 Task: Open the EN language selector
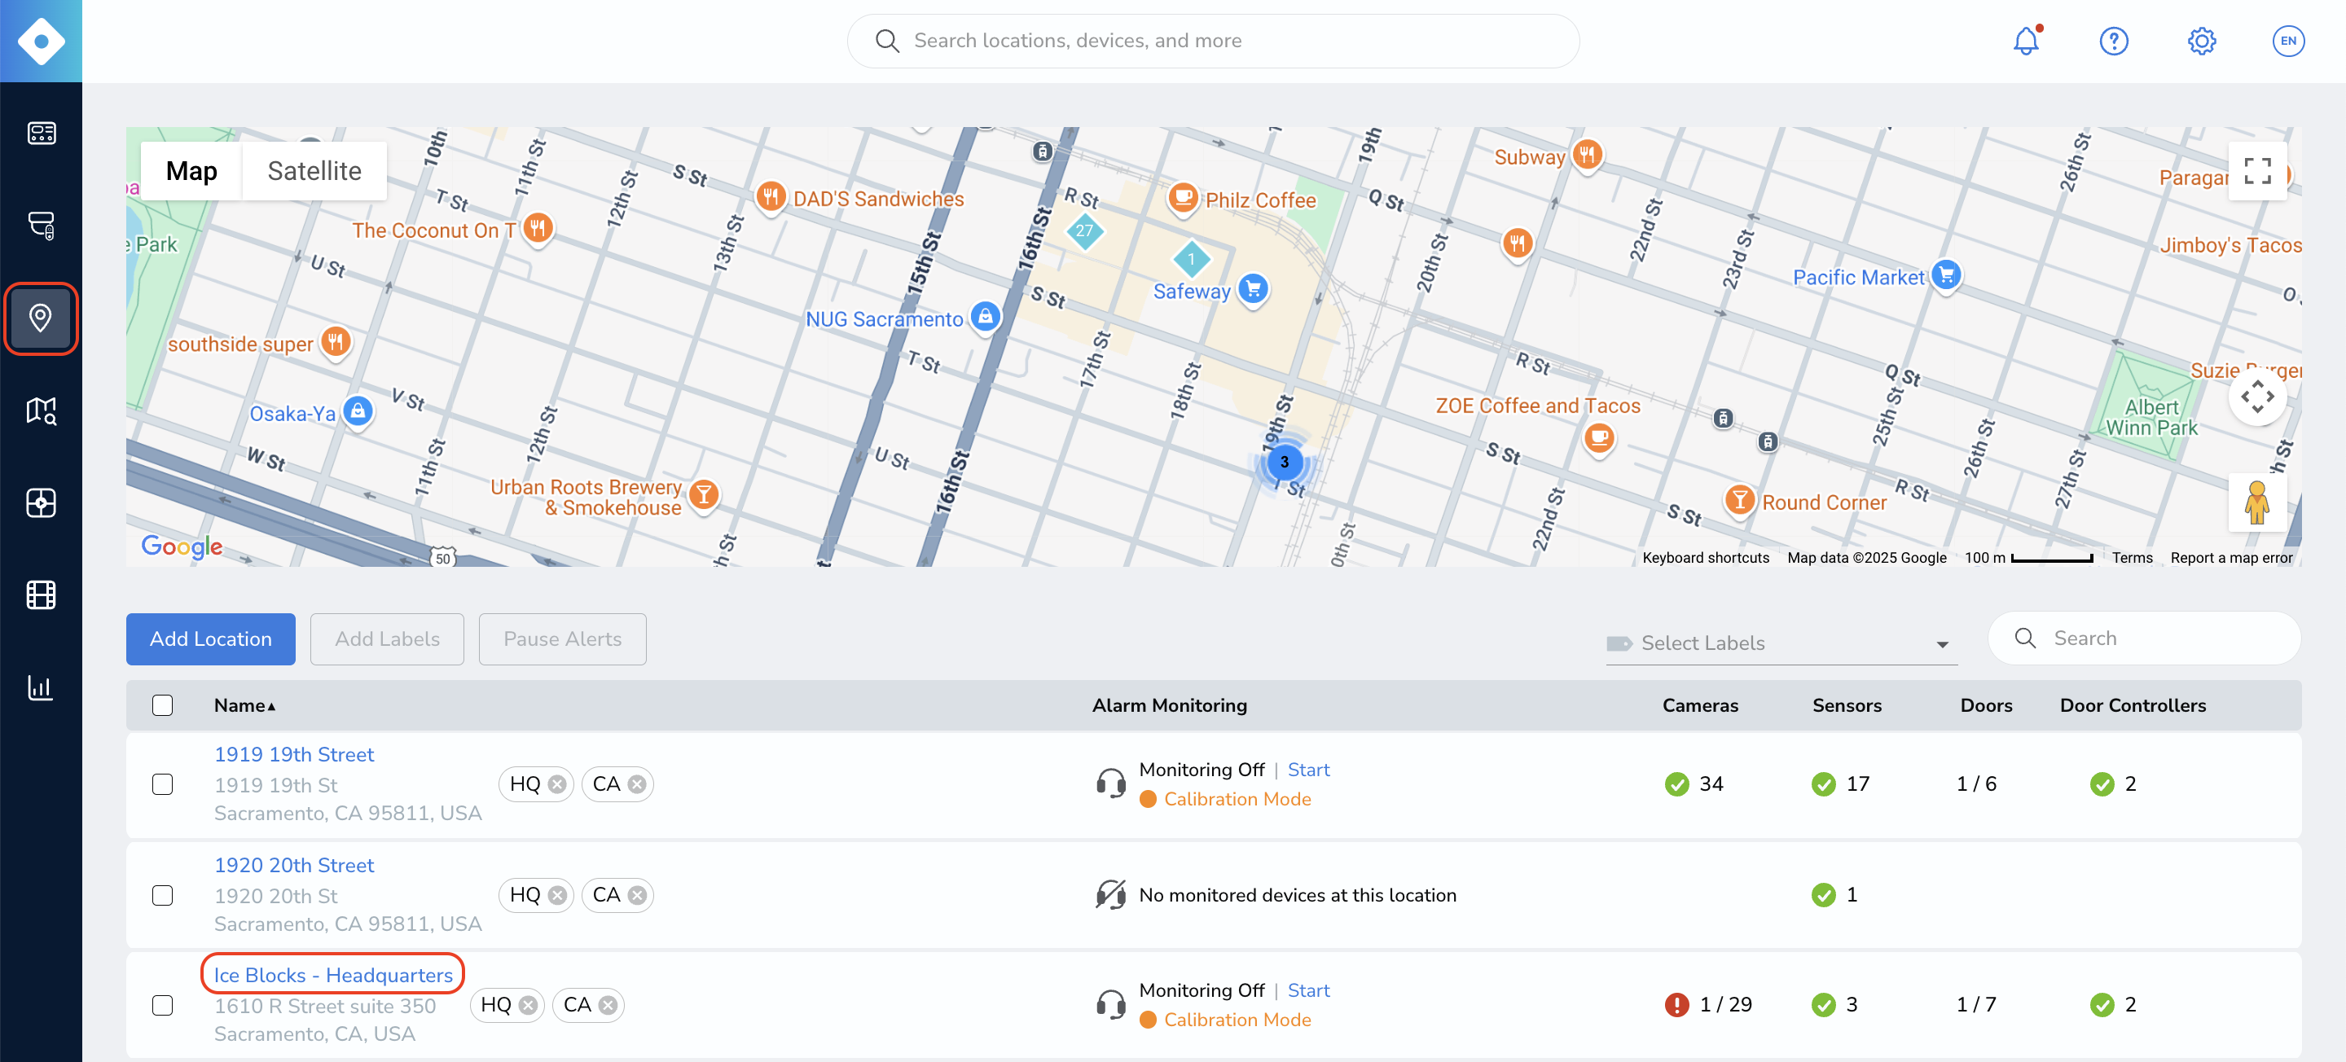(x=2287, y=41)
